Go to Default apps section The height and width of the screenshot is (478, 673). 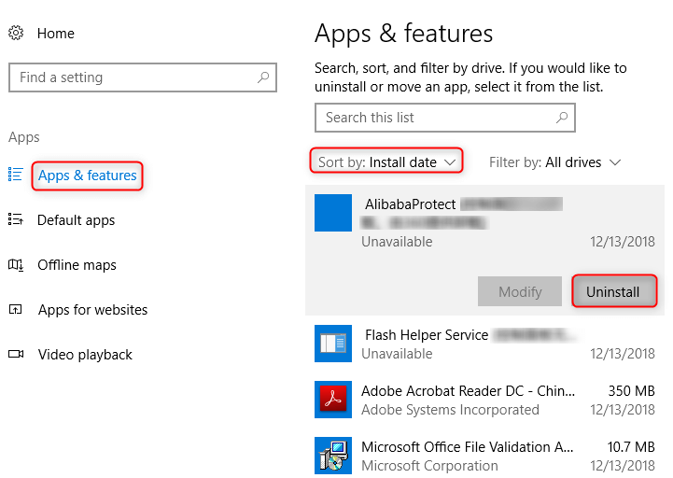click(x=76, y=220)
